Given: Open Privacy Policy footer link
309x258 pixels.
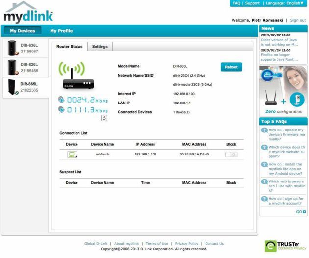Looking at the screenshot, I should (x=186, y=244).
